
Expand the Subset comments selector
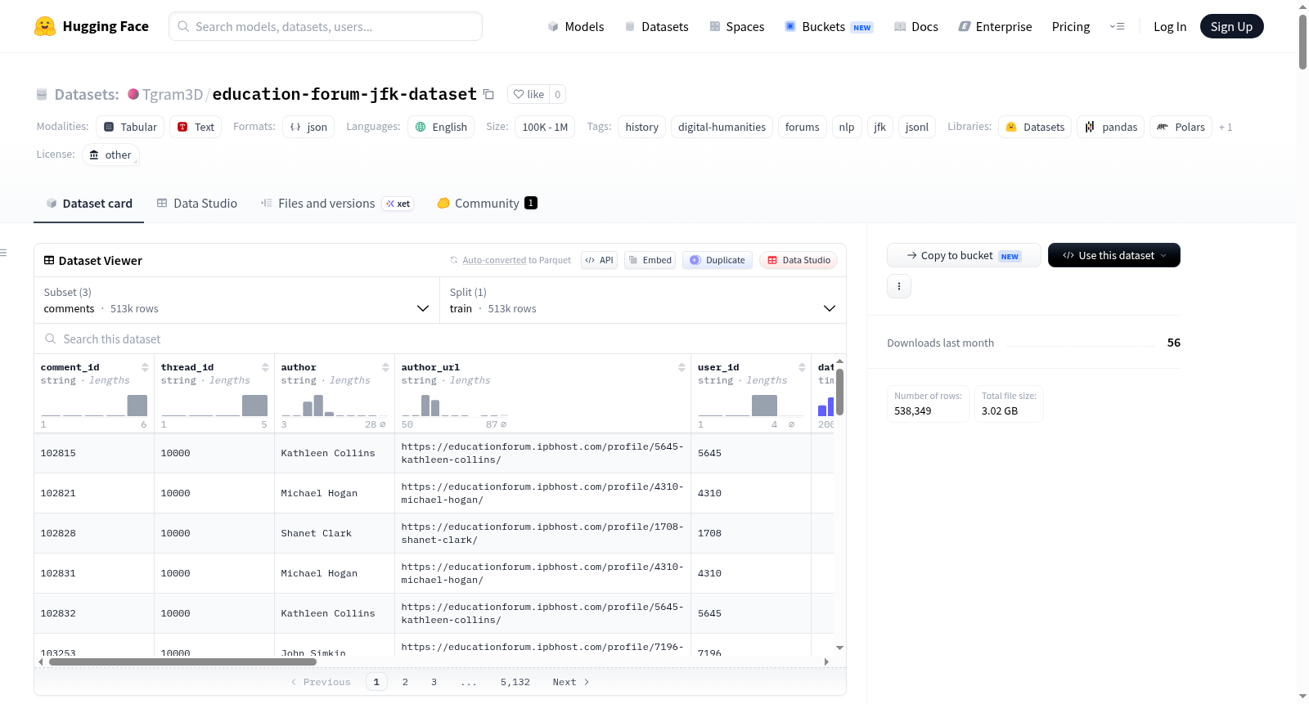(236, 300)
